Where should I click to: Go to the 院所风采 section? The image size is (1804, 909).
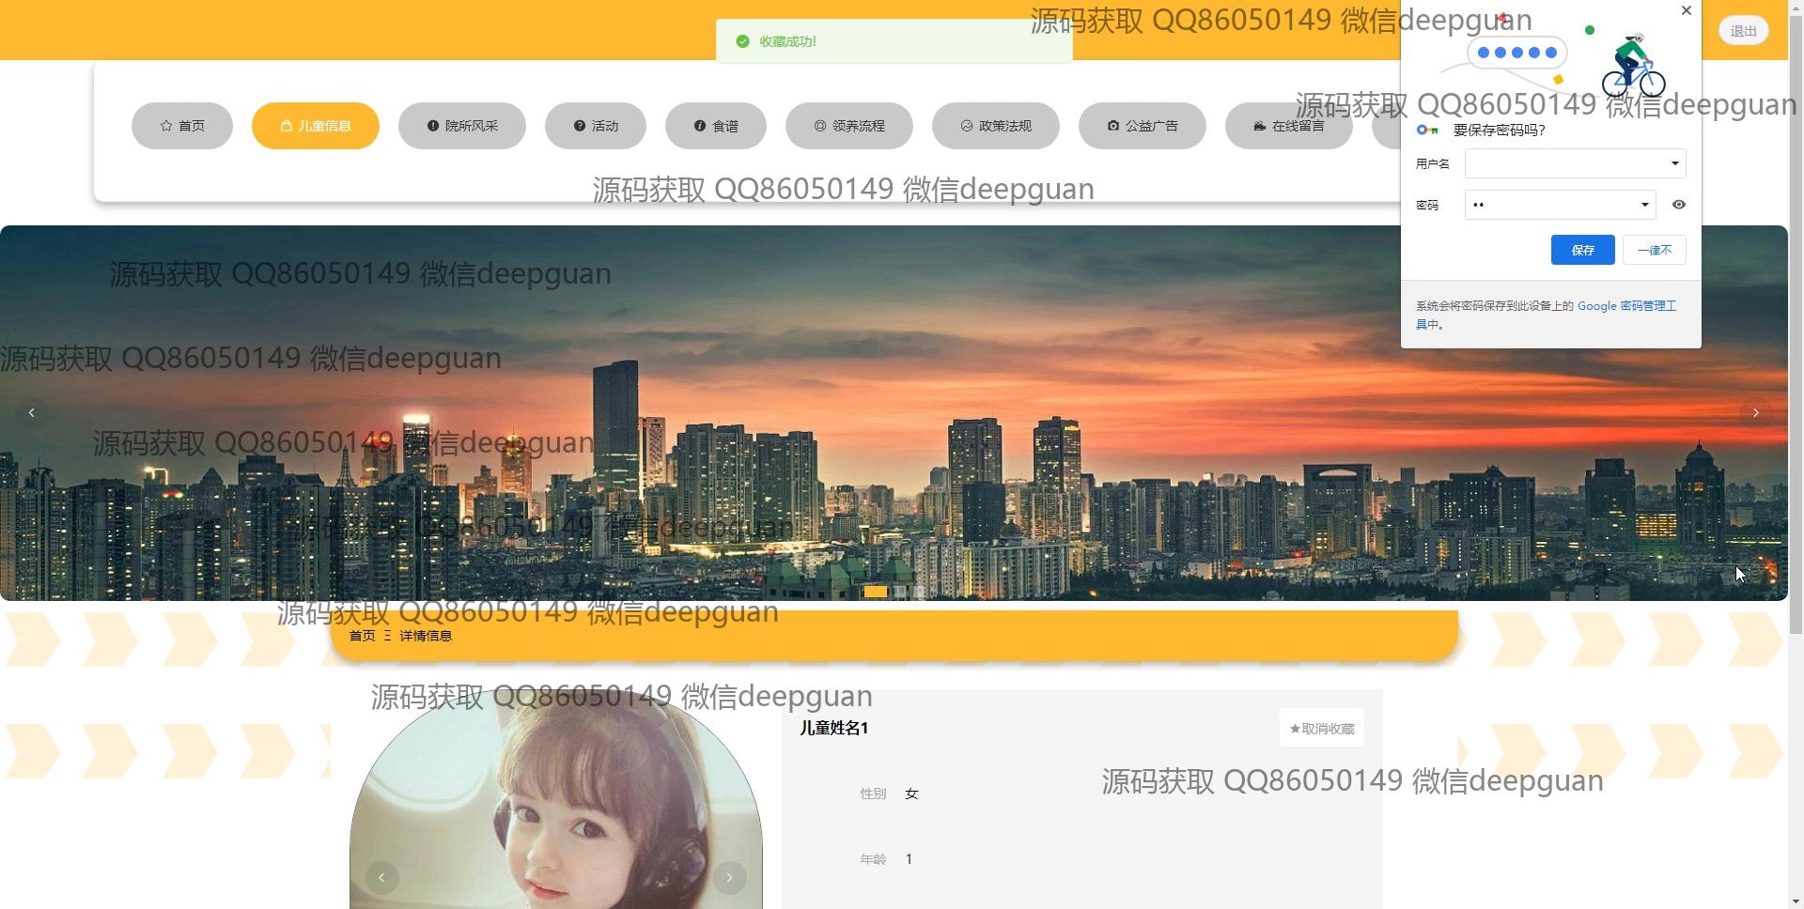click(x=462, y=126)
